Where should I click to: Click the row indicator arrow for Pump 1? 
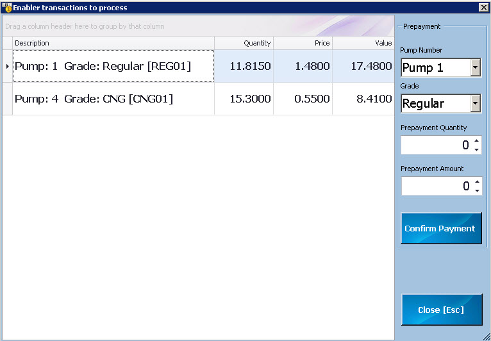coord(8,66)
